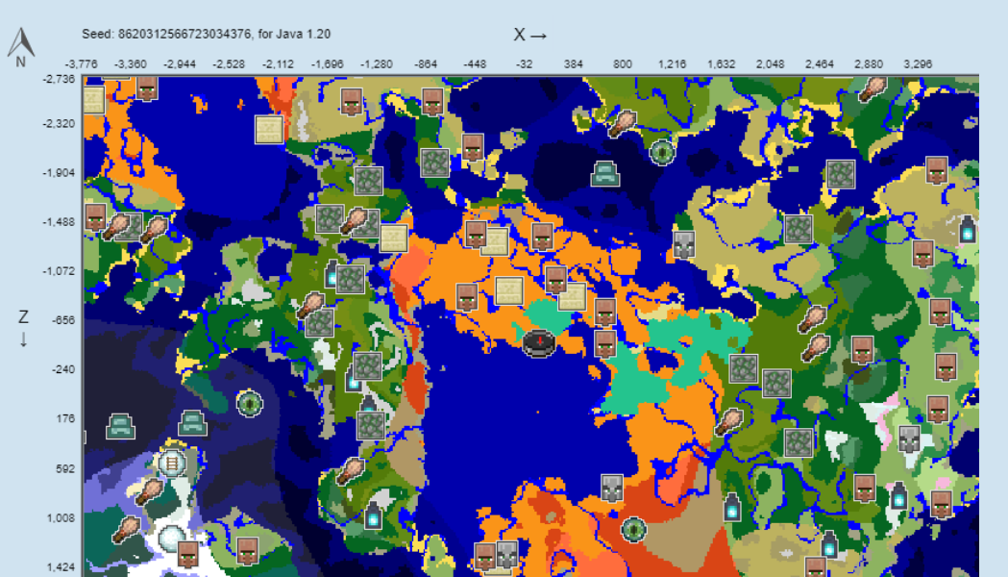Open the igloo dome marker on the snowy island

(170, 537)
